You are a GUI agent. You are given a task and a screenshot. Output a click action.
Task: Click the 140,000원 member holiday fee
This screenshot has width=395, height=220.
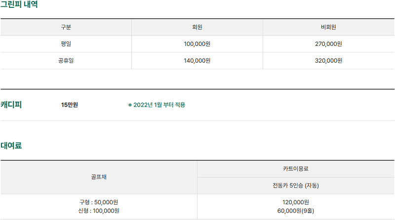[197, 61]
